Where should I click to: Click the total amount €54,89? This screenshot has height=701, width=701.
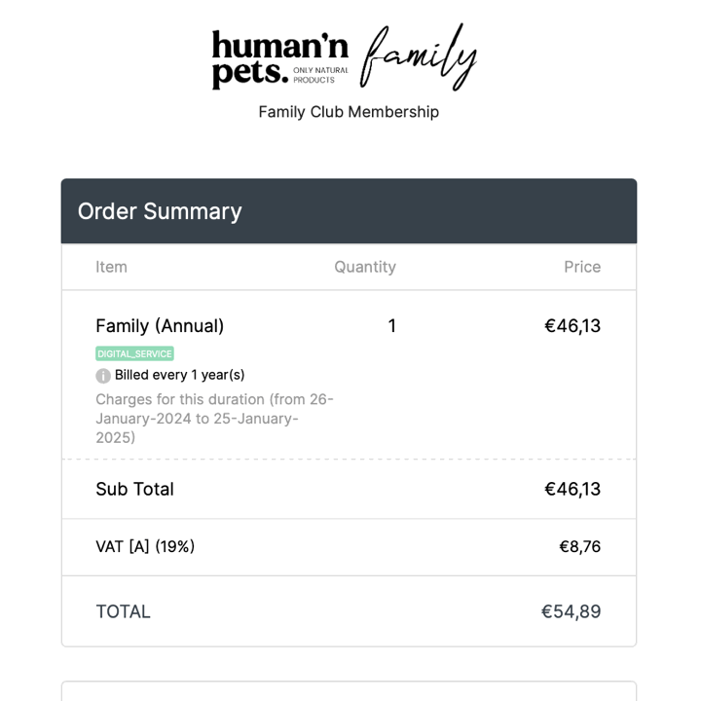pos(571,611)
